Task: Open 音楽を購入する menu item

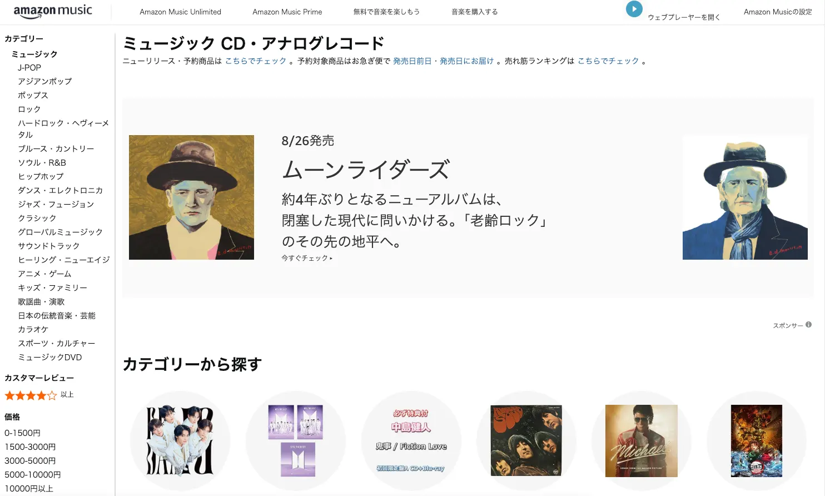Action: pyautogui.click(x=474, y=12)
